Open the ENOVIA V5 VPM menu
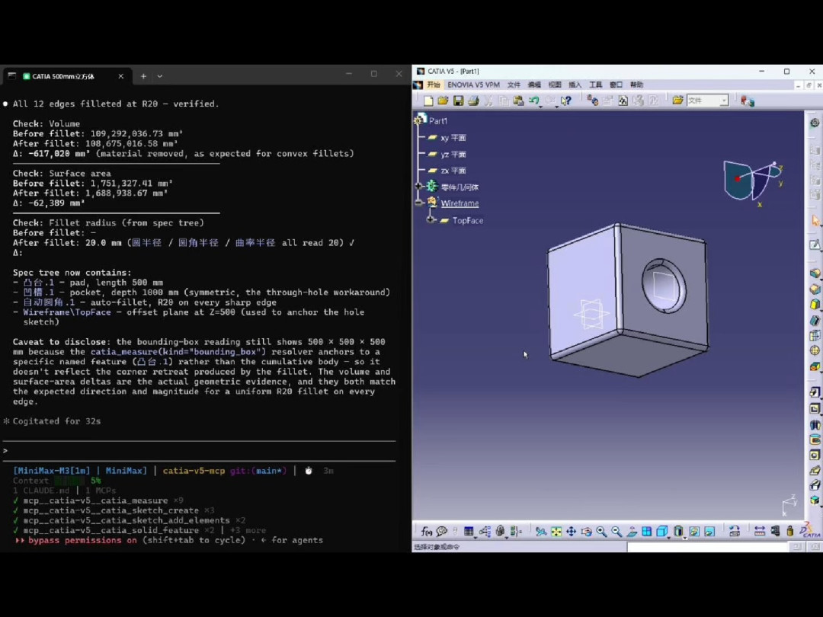The height and width of the screenshot is (617, 823). coord(473,85)
